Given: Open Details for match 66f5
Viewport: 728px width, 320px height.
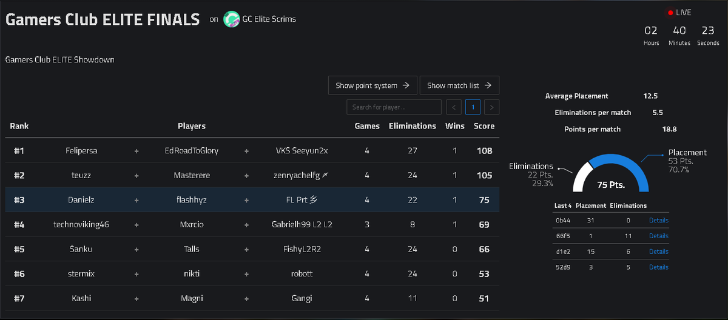Looking at the screenshot, I should (659, 236).
